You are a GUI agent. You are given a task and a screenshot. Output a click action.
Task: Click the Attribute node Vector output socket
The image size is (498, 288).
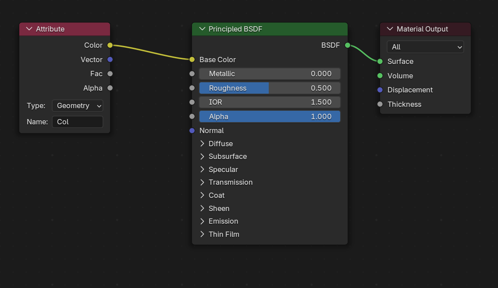[110, 60]
